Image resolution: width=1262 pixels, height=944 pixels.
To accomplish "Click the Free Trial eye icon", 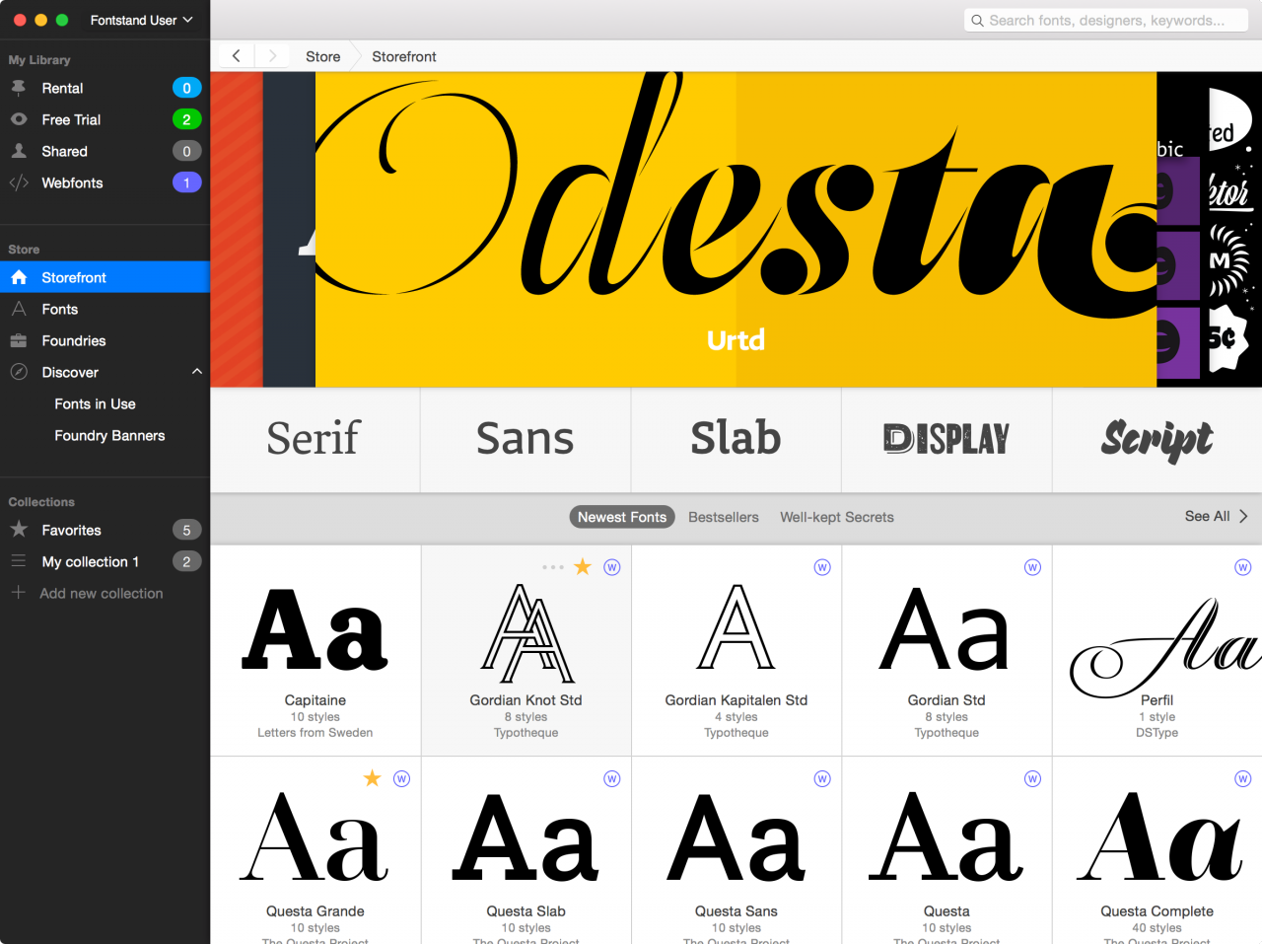I will tap(19, 119).
